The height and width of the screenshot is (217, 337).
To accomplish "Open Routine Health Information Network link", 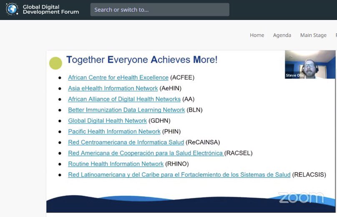I will tap(116, 164).
